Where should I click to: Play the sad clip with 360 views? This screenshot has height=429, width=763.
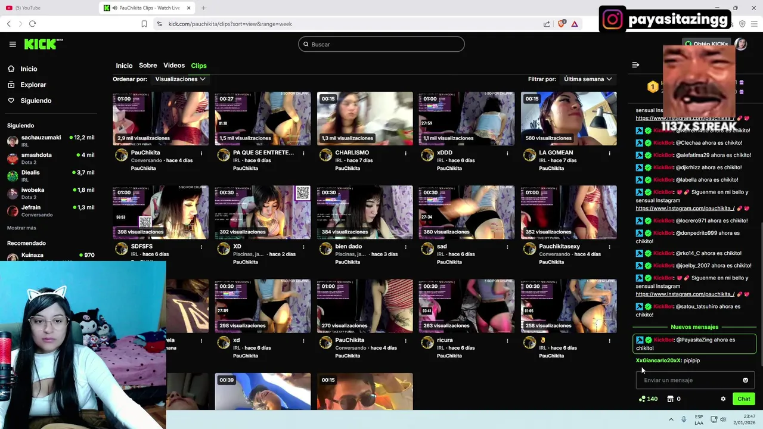coord(467,212)
